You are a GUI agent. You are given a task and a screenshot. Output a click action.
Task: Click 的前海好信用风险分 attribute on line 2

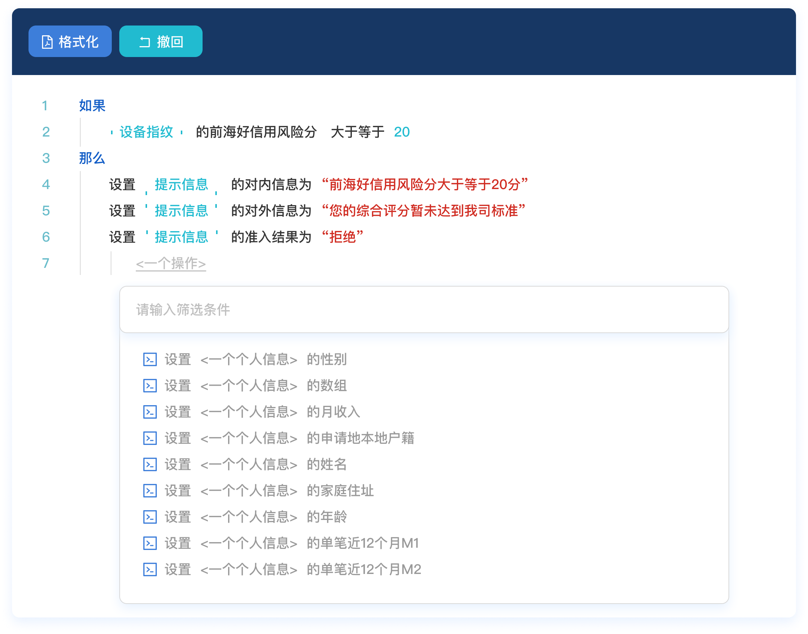(x=257, y=132)
